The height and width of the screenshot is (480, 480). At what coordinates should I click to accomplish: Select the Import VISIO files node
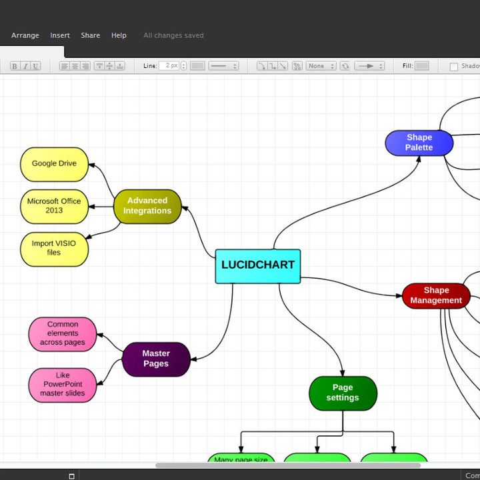point(54,249)
